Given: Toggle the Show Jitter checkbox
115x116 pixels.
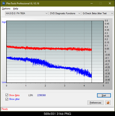Looking at the screenshot, I should (7, 99).
